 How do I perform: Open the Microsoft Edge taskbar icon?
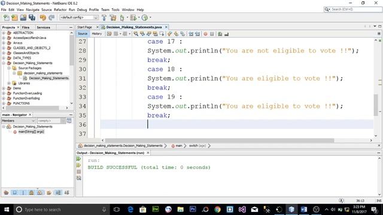[x=130, y=210]
